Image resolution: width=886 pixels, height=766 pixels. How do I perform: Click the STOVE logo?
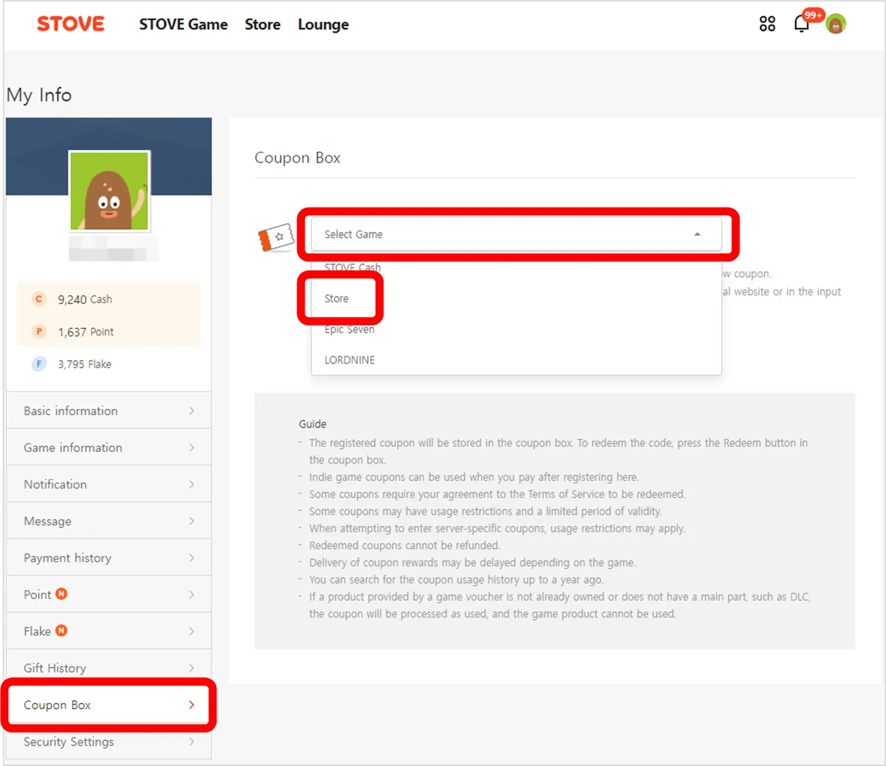71,24
